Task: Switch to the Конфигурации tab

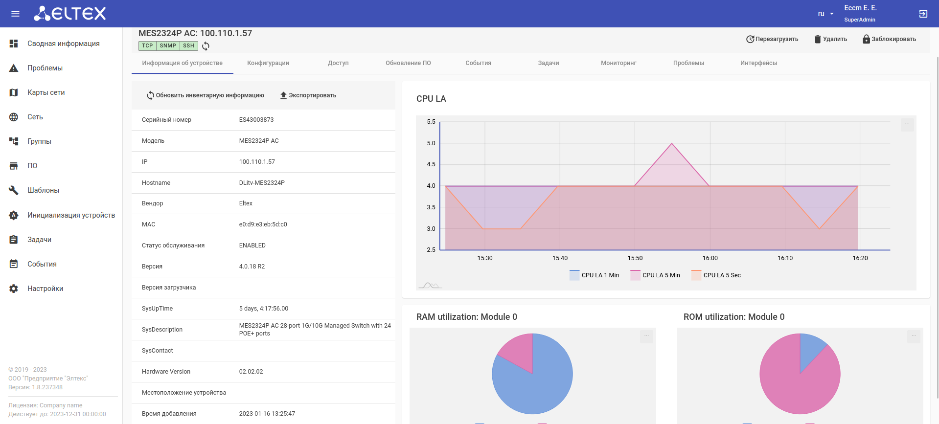Action: pyautogui.click(x=268, y=63)
